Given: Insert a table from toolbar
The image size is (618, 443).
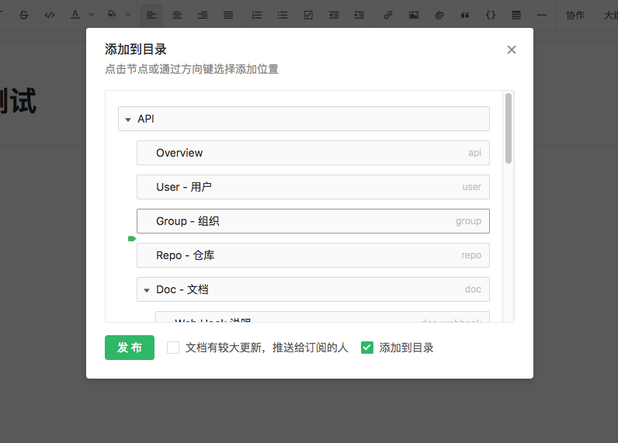Looking at the screenshot, I should (x=516, y=15).
